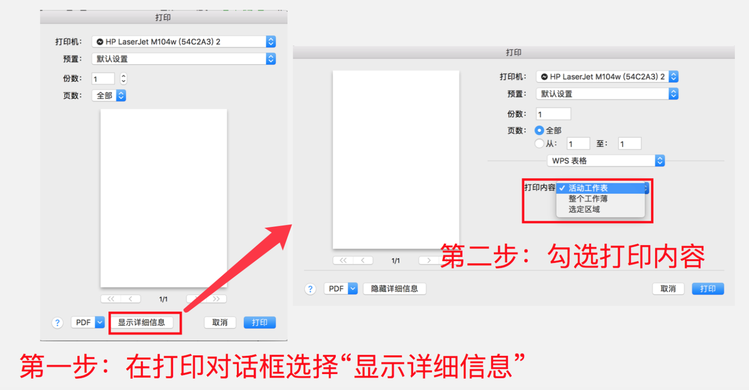Open printer dropdown in detailed print dialog
Viewport: 749px width, 390px height.
click(607, 76)
